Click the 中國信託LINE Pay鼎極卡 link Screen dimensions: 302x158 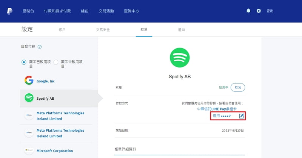217,109
